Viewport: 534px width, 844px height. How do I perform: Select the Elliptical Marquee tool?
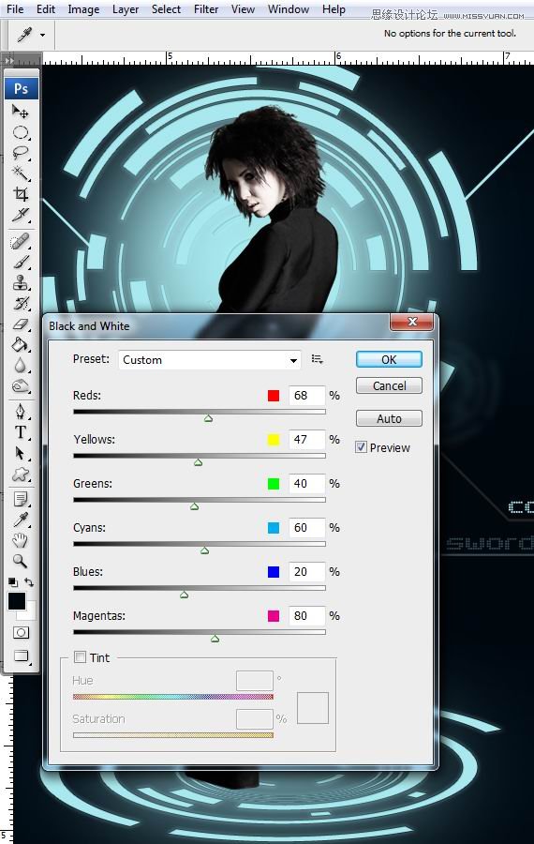[21, 132]
